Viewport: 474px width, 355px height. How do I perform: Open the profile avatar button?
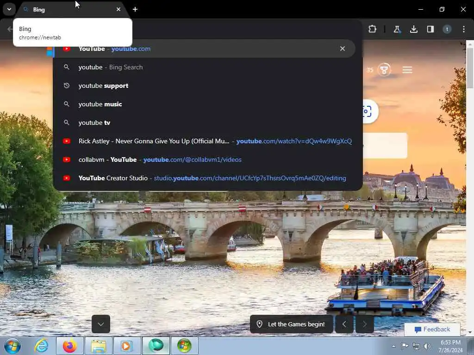pos(447,29)
